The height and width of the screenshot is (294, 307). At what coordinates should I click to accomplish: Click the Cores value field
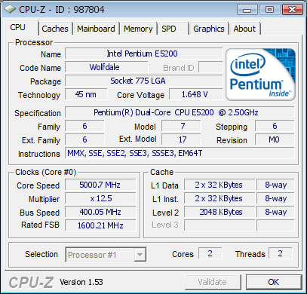[x=210, y=253]
